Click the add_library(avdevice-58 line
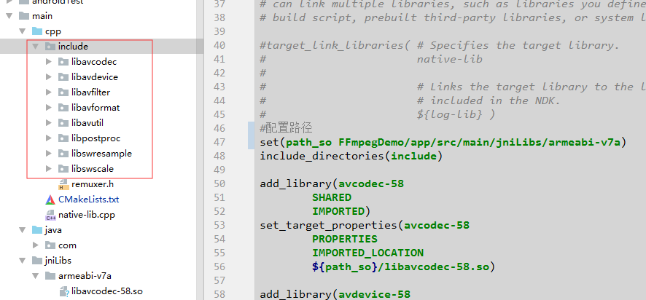 pos(335,294)
